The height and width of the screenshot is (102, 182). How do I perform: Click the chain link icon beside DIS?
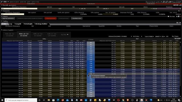2,2
